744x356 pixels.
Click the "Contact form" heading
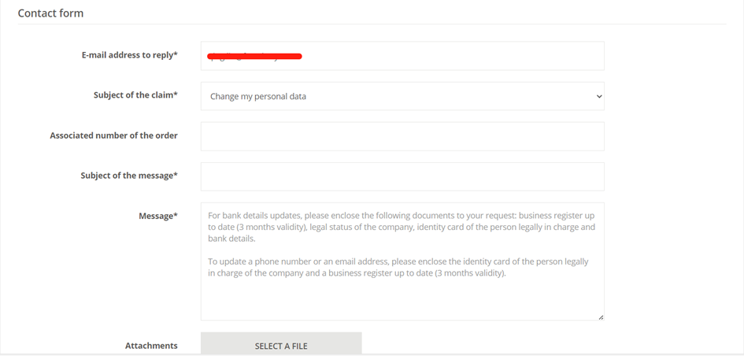50,13
